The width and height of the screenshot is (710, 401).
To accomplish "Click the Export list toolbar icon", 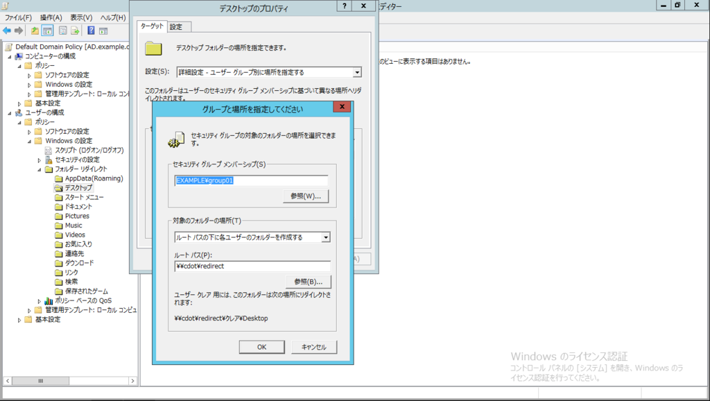I will point(75,31).
